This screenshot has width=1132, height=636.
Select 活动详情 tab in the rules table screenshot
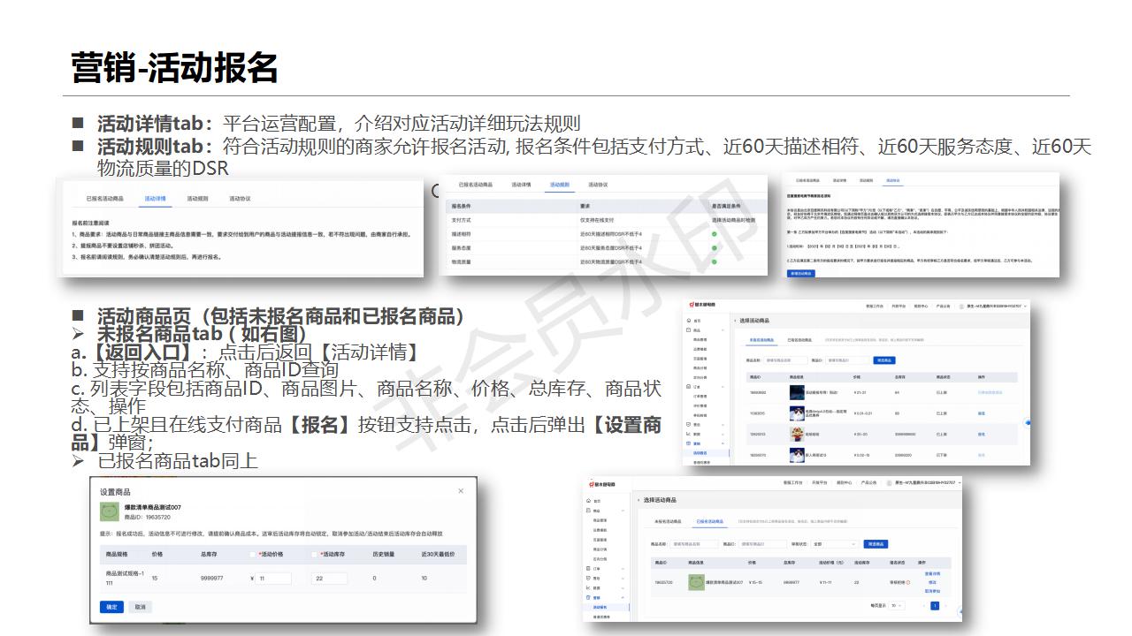coord(521,185)
